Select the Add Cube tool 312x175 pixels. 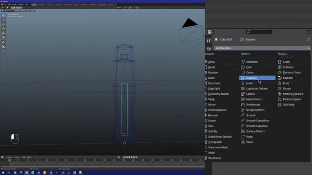click(3, 51)
